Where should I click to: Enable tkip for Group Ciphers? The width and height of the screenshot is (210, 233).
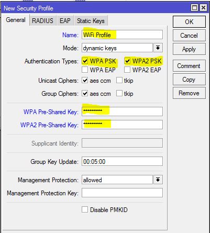tap(119, 94)
